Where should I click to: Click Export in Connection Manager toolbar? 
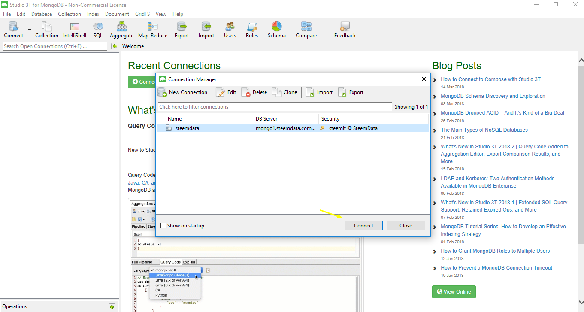351,92
